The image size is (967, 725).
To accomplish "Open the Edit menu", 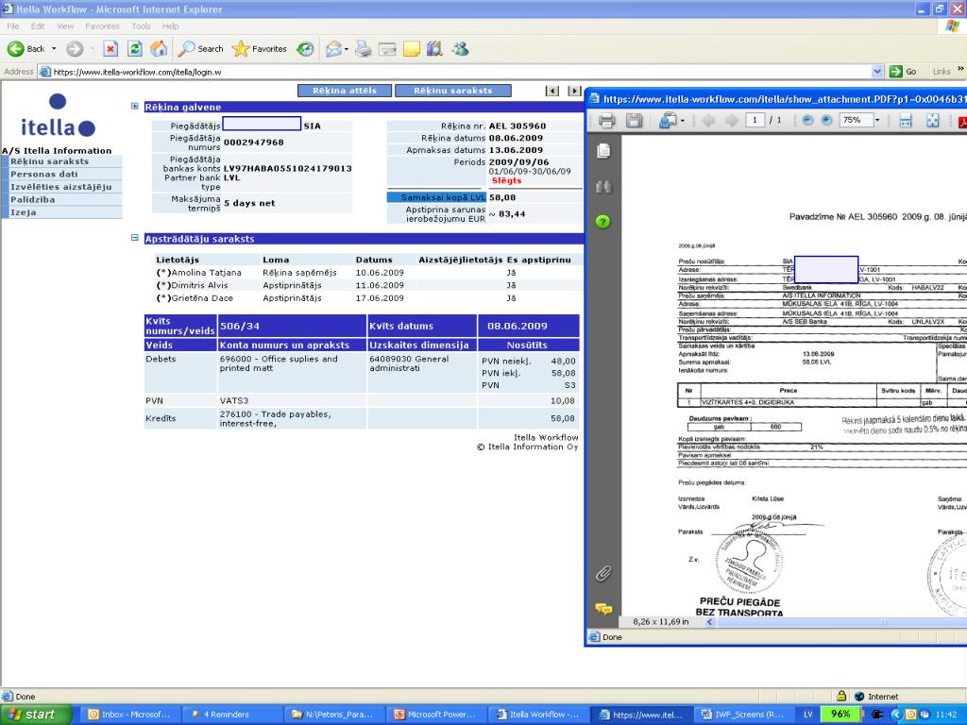I will tap(38, 25).
